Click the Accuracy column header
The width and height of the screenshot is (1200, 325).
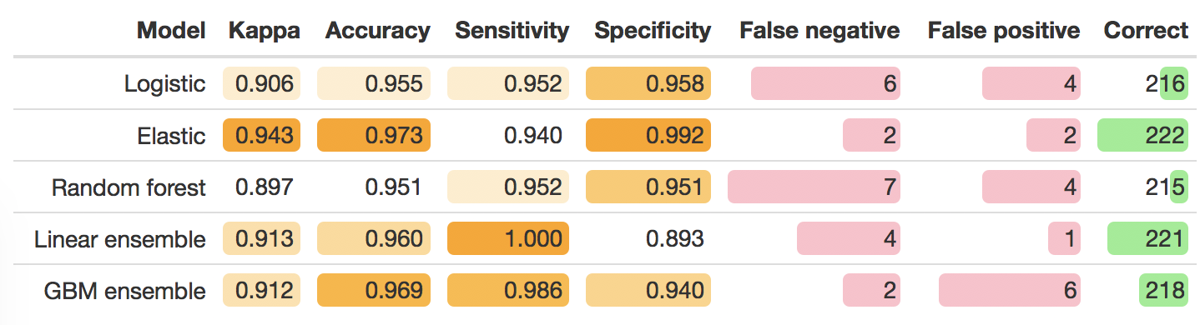378,32
